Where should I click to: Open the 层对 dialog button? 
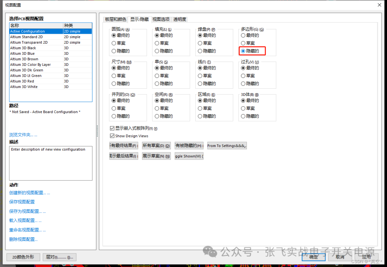tap(59, 257)
